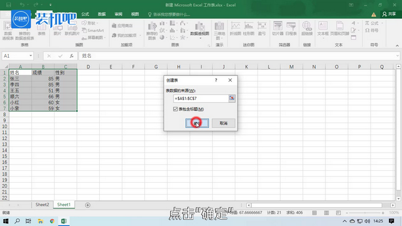Switch to Normal view in the status bar
The image size is (402, 226).
pos(314,213)
